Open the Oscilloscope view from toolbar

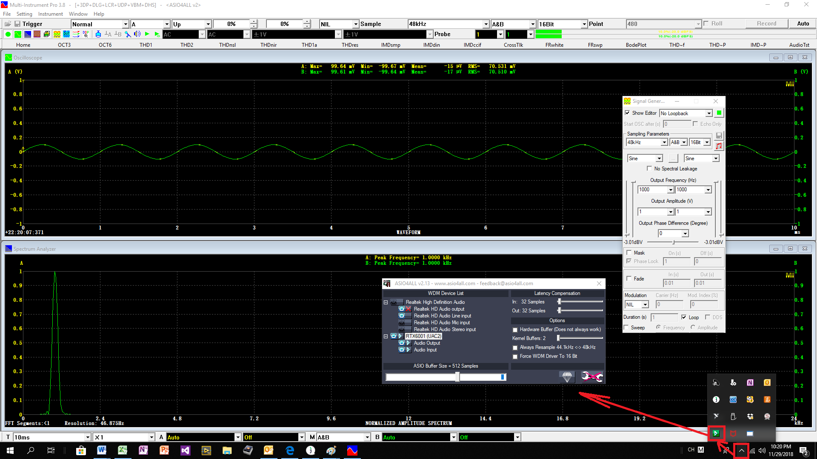pos(18,34)
